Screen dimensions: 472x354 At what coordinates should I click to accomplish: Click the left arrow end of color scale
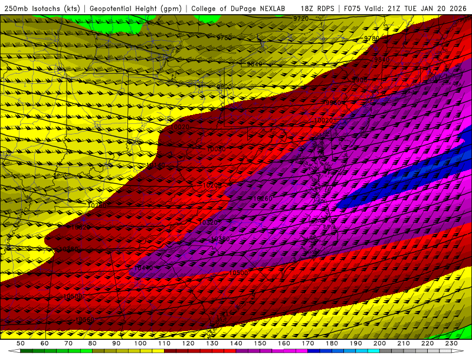pyautogui.click(x=15, y=351)
